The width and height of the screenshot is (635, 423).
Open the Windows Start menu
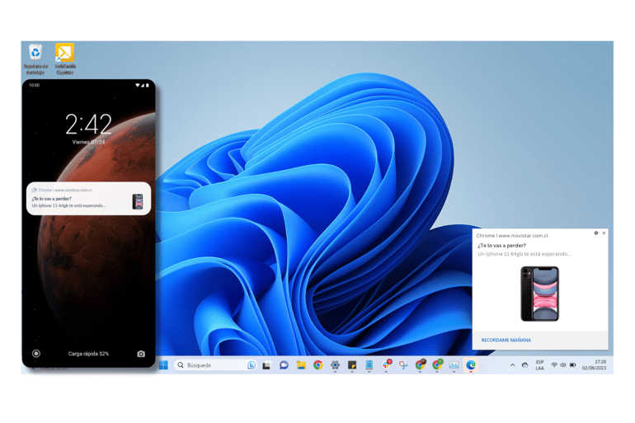(163, 365)
